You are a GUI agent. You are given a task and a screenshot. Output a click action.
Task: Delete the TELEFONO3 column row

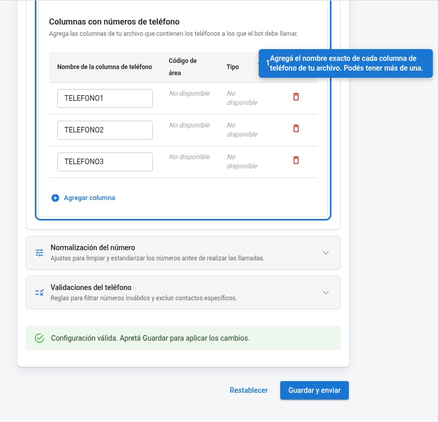coord(296,161)
